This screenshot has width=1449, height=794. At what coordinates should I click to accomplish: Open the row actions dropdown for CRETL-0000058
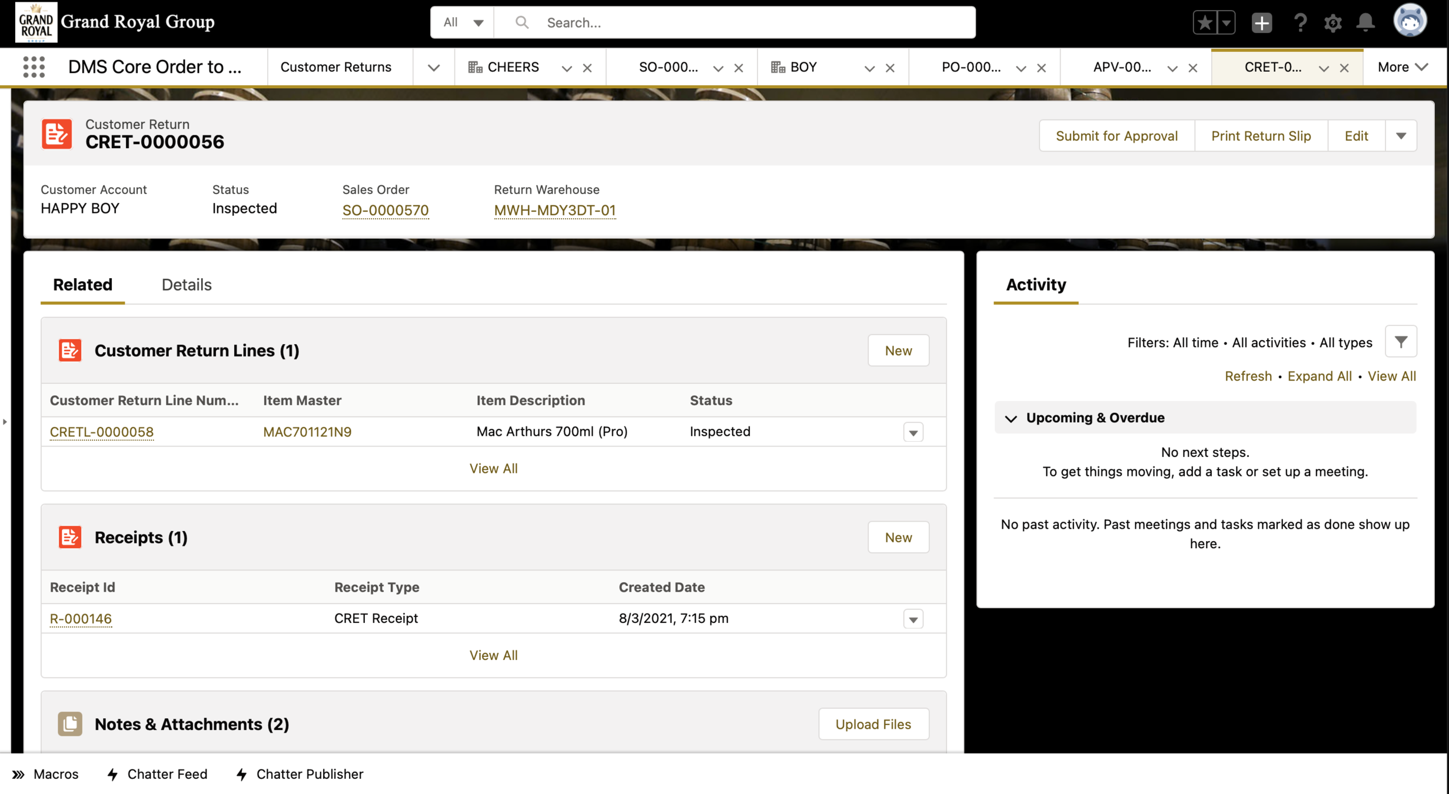coord(913,432)
